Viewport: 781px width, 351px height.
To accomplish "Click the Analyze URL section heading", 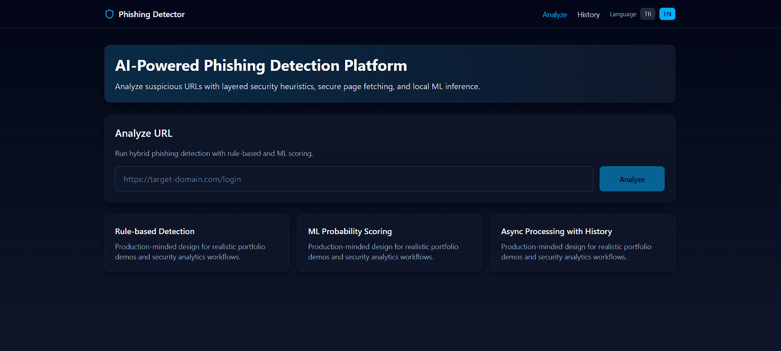I will click(144, 133).
